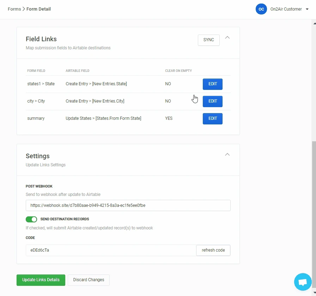This screenshot has height=296, width=316.
Task: Click the Code text field
Action: 111,250
